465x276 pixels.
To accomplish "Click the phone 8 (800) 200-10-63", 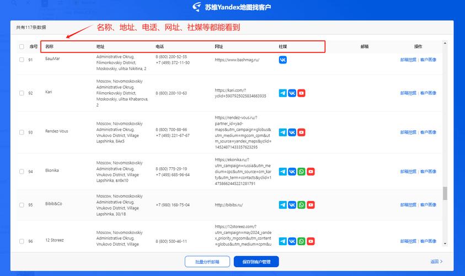I will click(172, 93).
